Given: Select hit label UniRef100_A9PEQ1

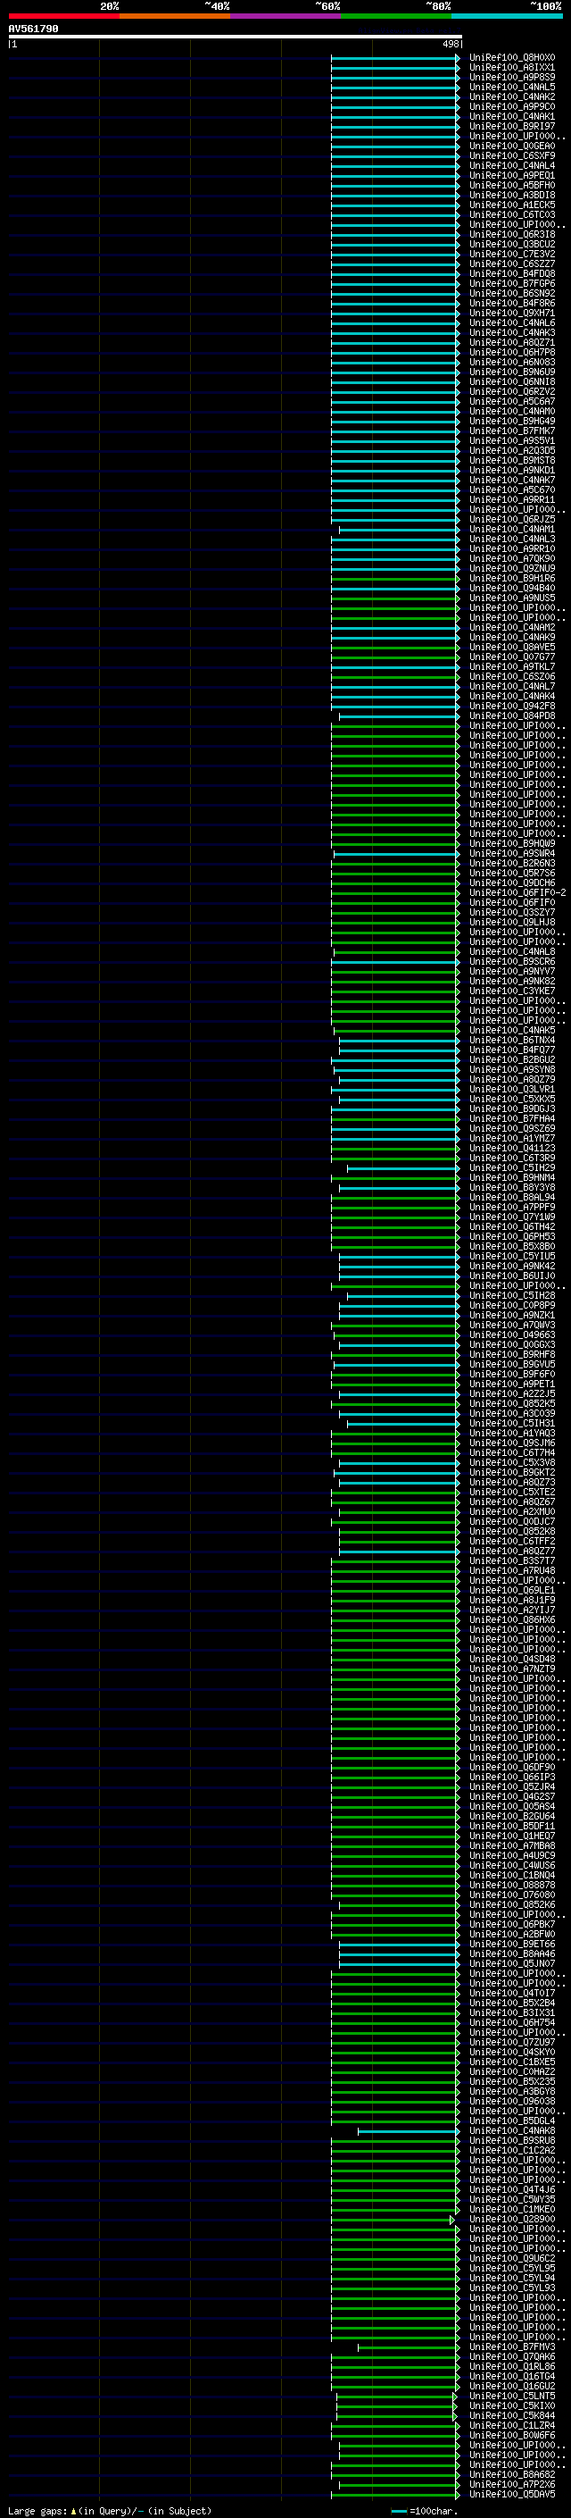Looking at the screenshot, I should 511,175.
